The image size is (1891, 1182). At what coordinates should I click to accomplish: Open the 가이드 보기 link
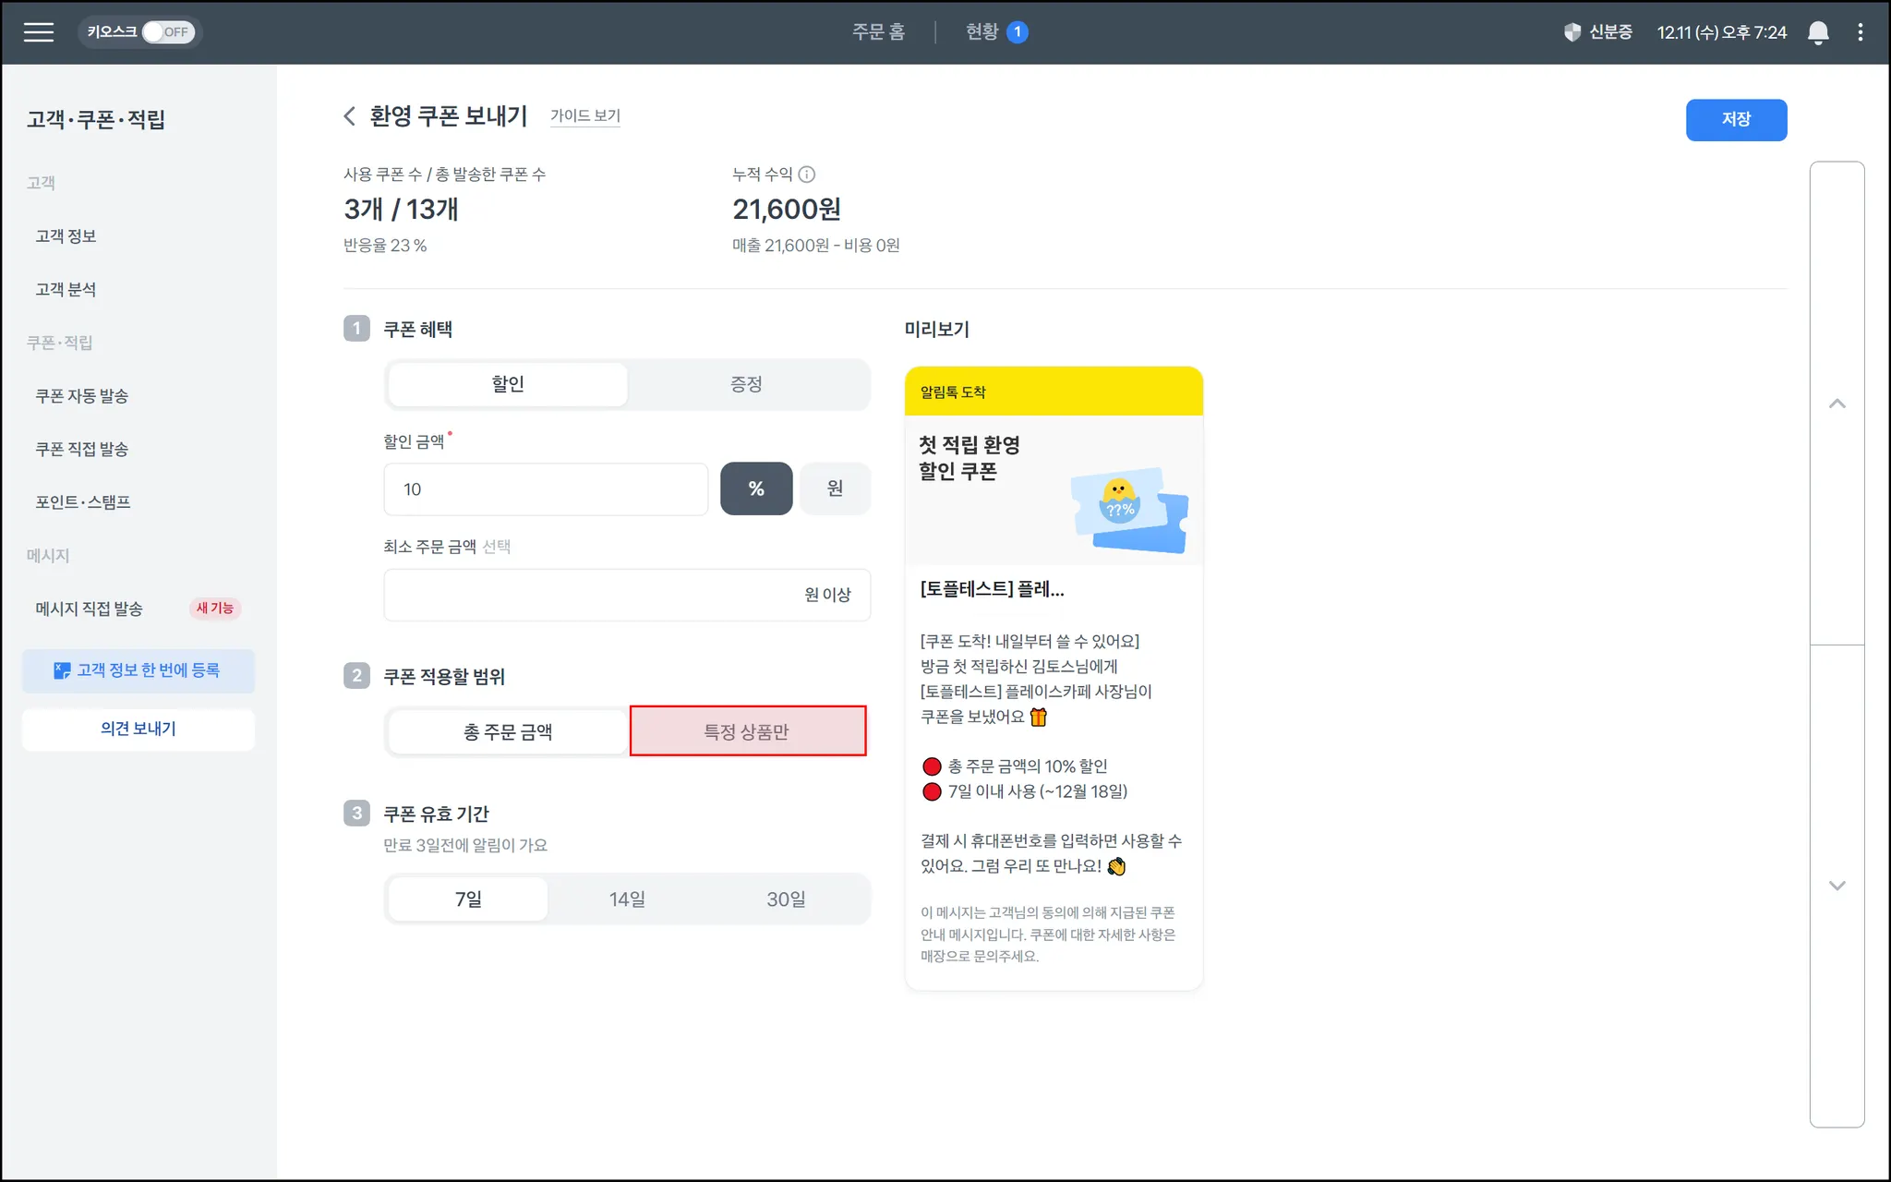584,116
